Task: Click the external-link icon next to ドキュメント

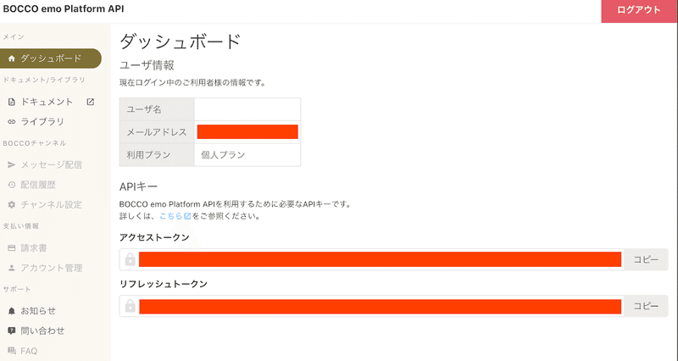Action: click(91, 102)
